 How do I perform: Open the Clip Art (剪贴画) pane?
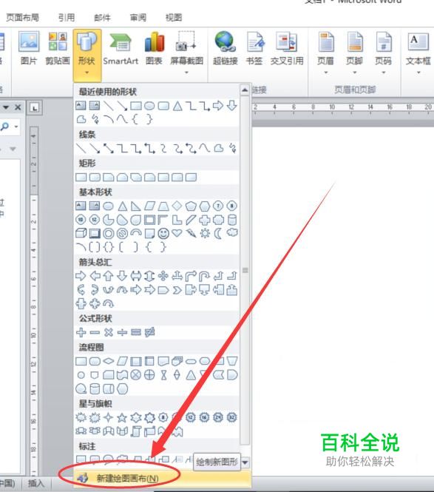point(58,49)
